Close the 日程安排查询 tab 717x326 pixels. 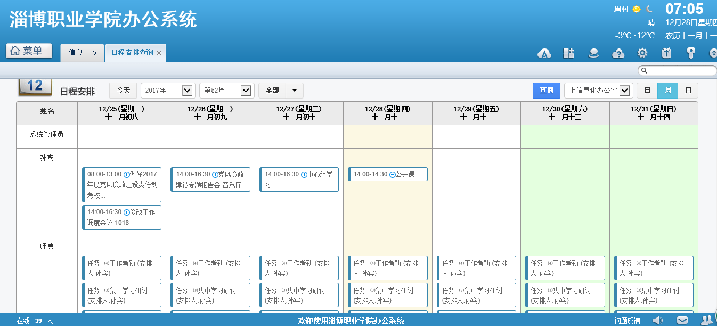[159, 53]
